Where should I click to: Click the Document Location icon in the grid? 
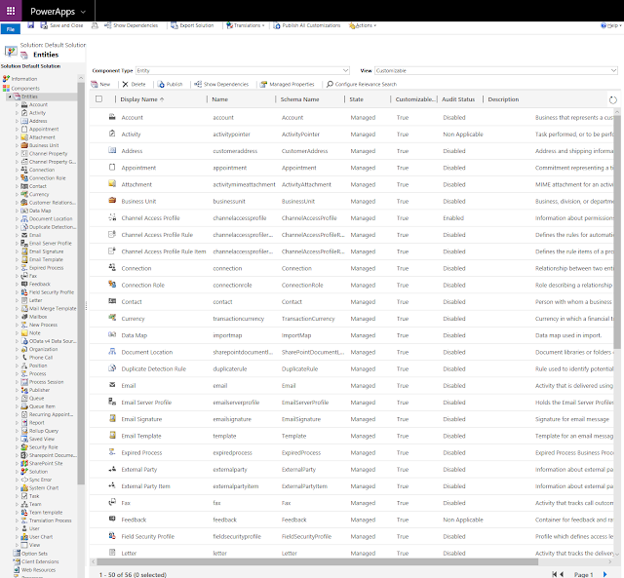click(x=112, y=351)
